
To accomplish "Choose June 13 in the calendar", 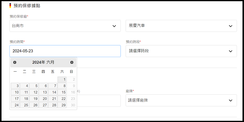I will (x=43, y=92).
